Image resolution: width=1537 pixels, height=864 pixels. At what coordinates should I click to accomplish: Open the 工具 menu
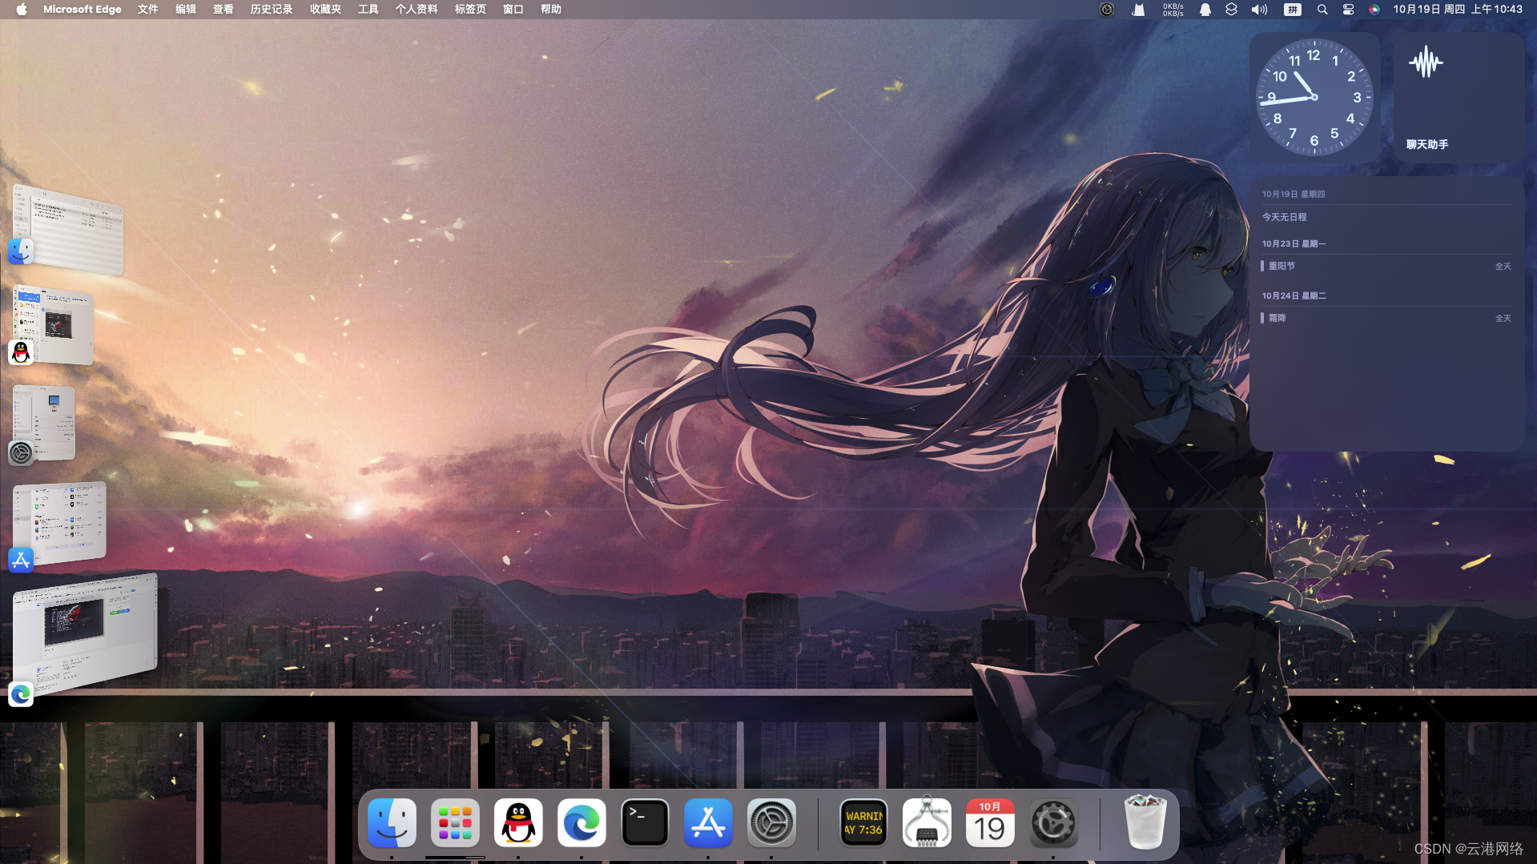tap(368, 10)
